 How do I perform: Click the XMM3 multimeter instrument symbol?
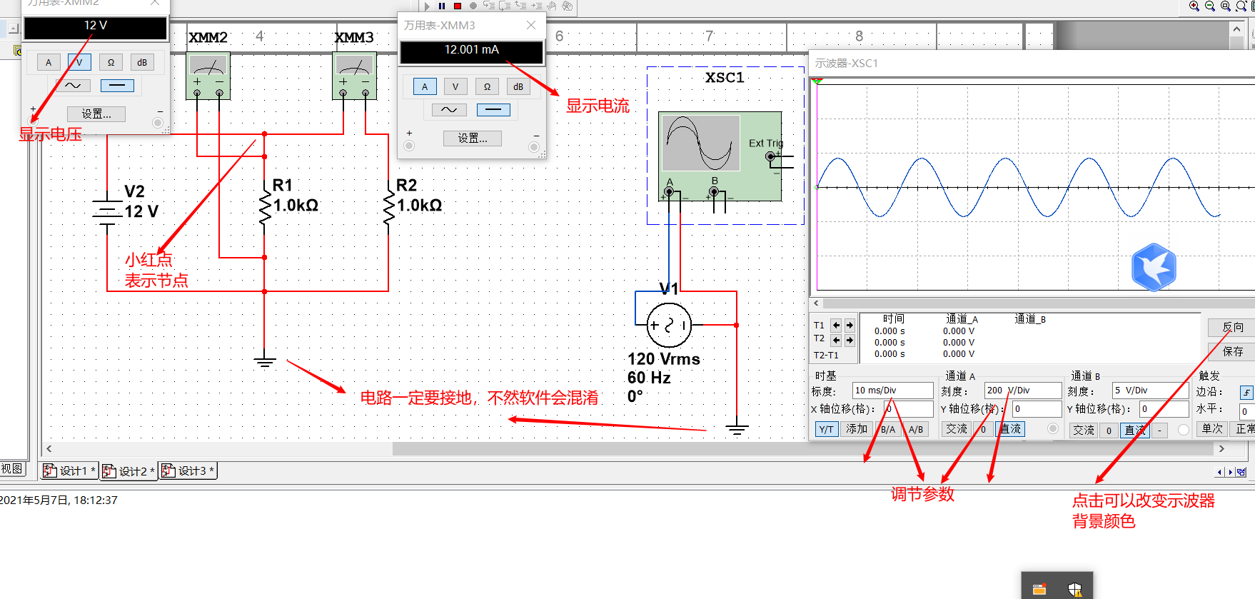(355, 75)
